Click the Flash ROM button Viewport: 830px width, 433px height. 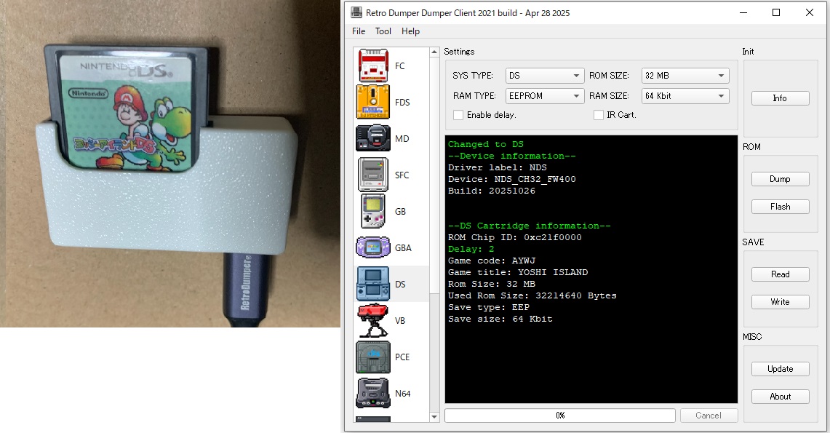pyautogui.click(x=780, y=207)
